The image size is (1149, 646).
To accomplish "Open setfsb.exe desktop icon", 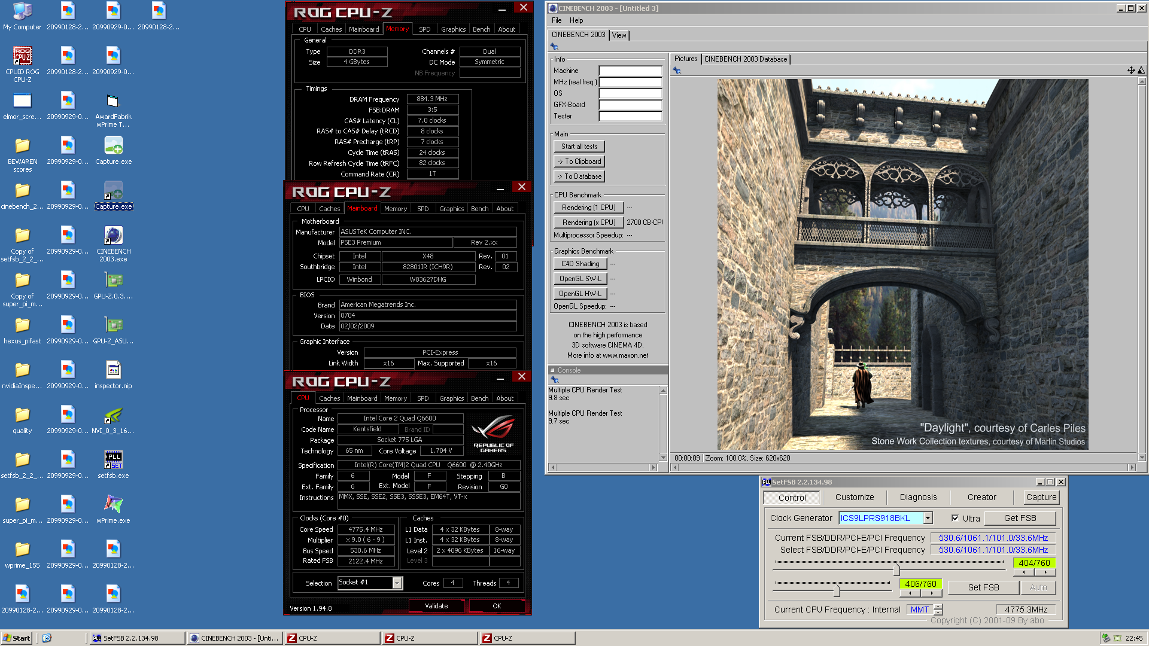I will tap(113, 464).
